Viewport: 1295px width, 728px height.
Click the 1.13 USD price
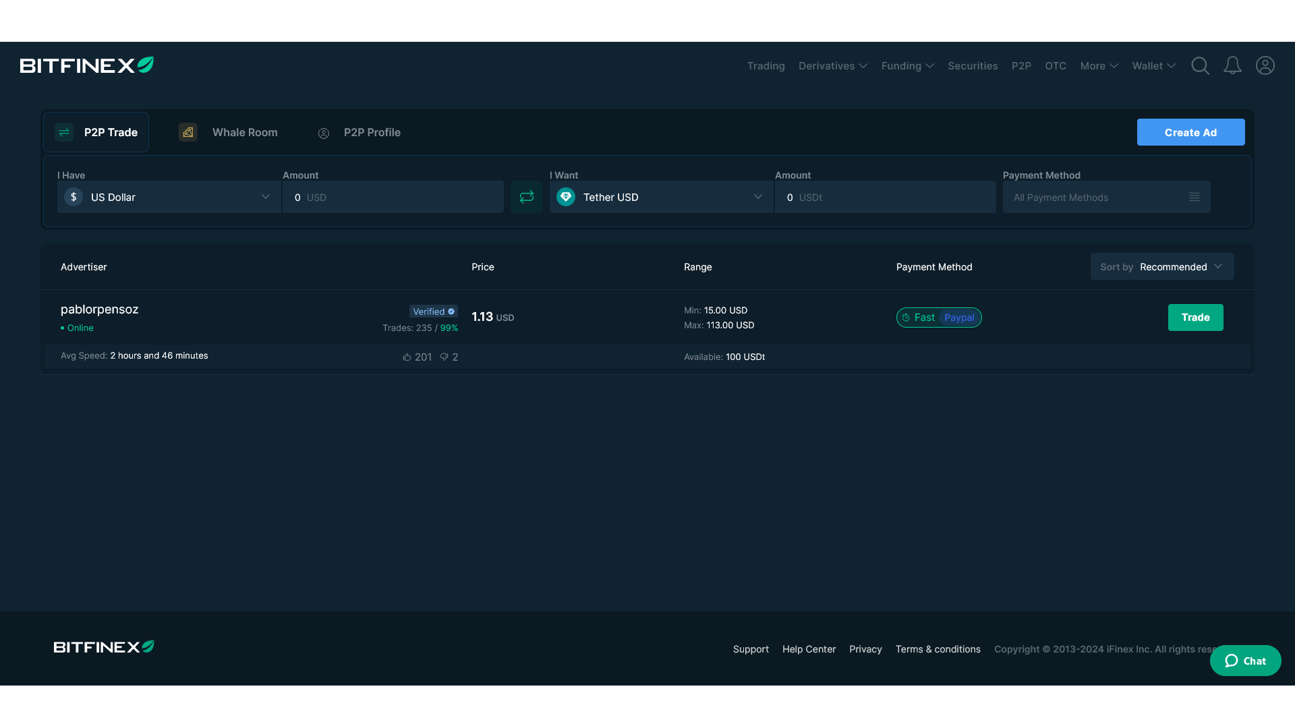492,317
